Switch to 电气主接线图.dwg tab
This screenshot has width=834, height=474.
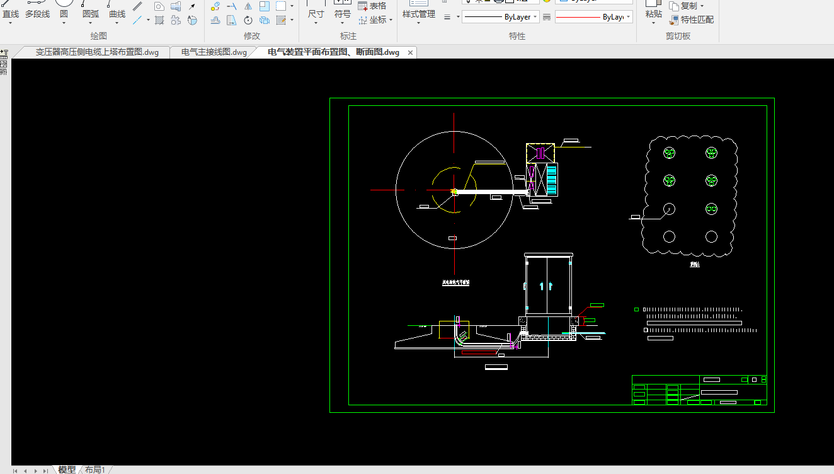(x=214, y=52)
